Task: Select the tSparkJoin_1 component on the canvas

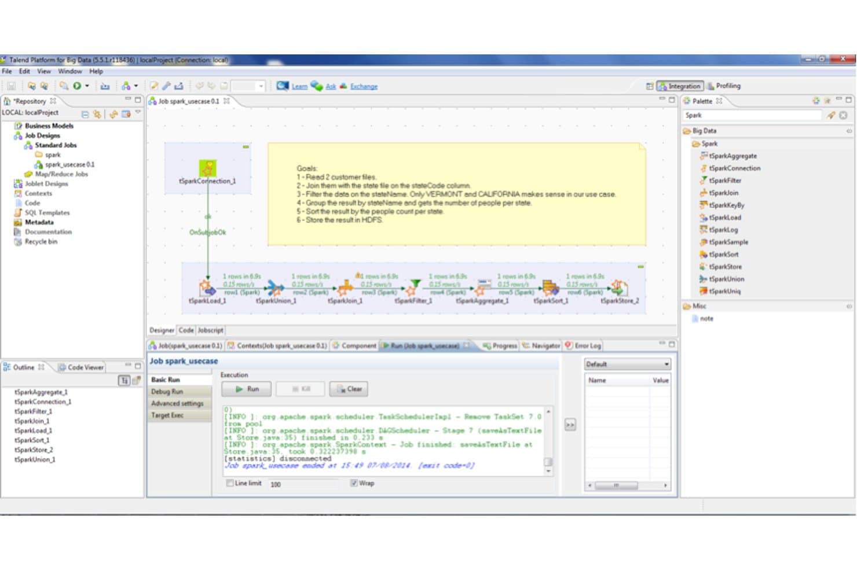Action: (345, 287)
